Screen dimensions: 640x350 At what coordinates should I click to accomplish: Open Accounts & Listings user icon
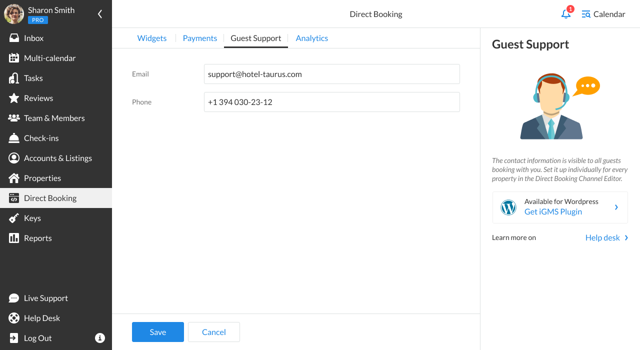click(14, 158)
